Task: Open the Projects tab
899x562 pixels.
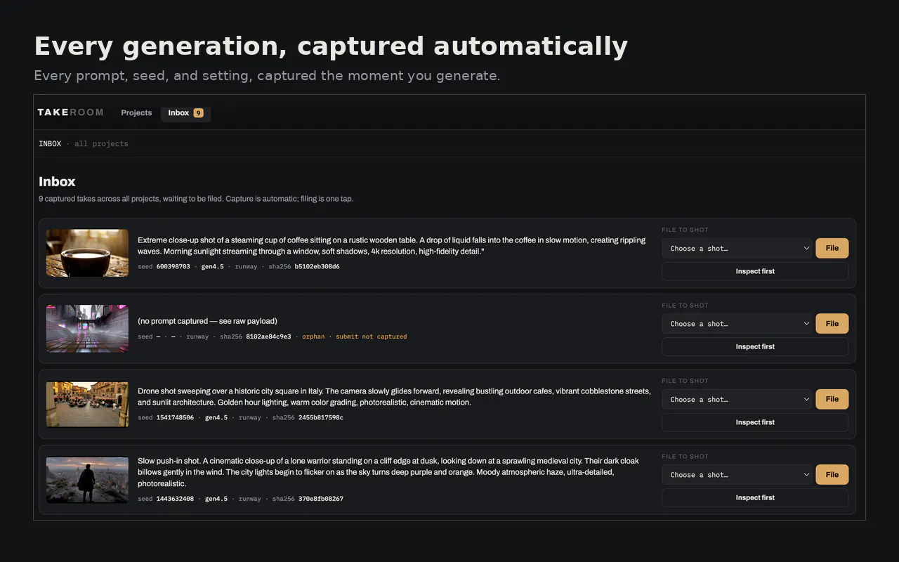Action: point(136,112)
